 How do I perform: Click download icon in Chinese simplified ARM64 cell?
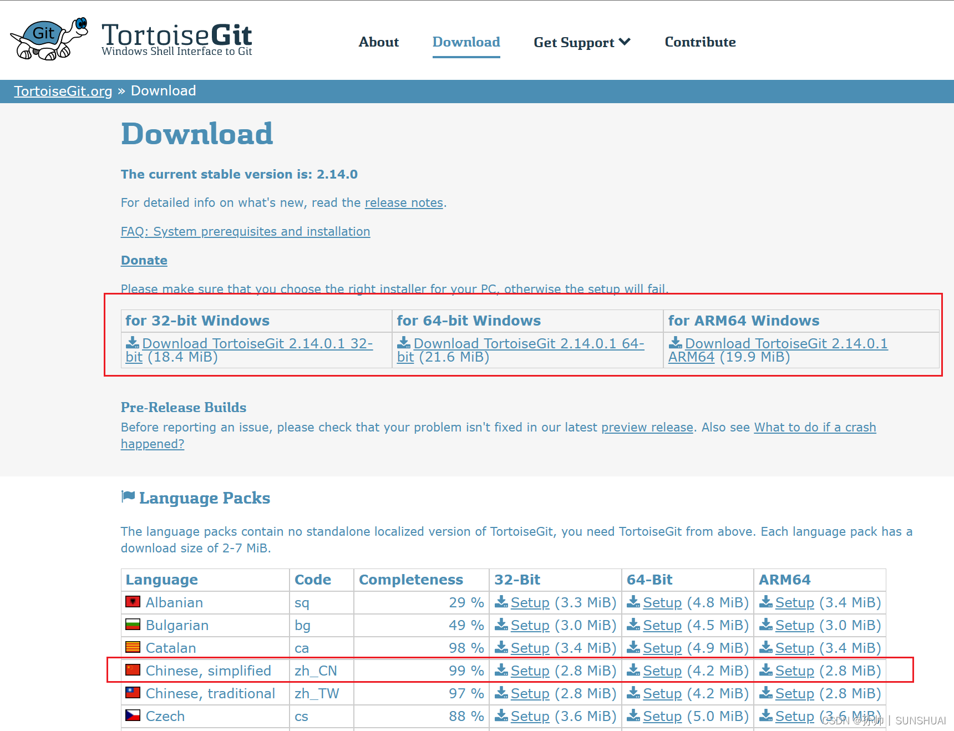766,670
